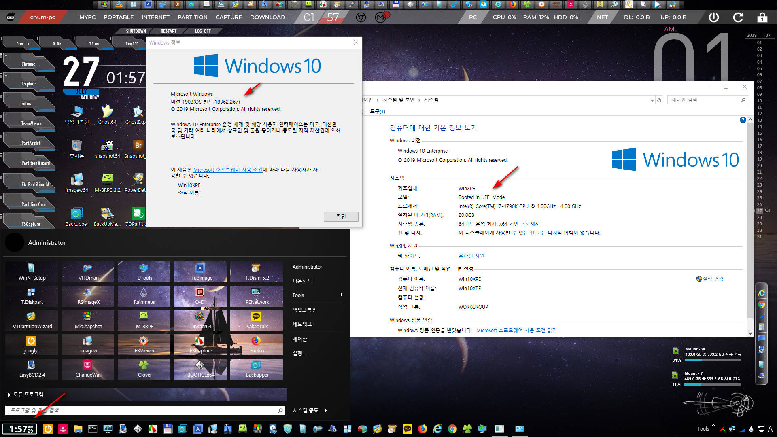The image size is (777, 437).
Task: Expand 시스템 종료 options arrow
Action: click(x=326, y=410)
